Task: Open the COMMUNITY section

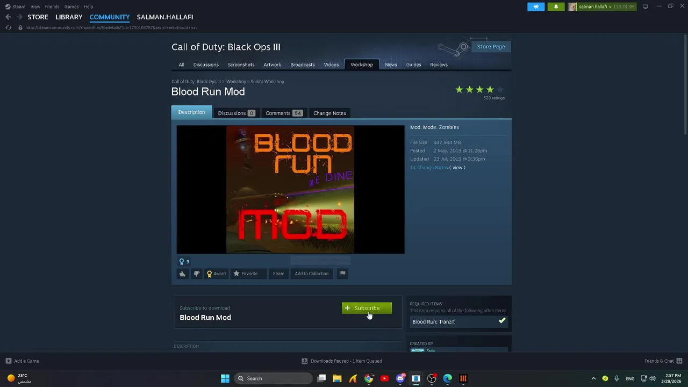Action: click(x=110, y=17)
